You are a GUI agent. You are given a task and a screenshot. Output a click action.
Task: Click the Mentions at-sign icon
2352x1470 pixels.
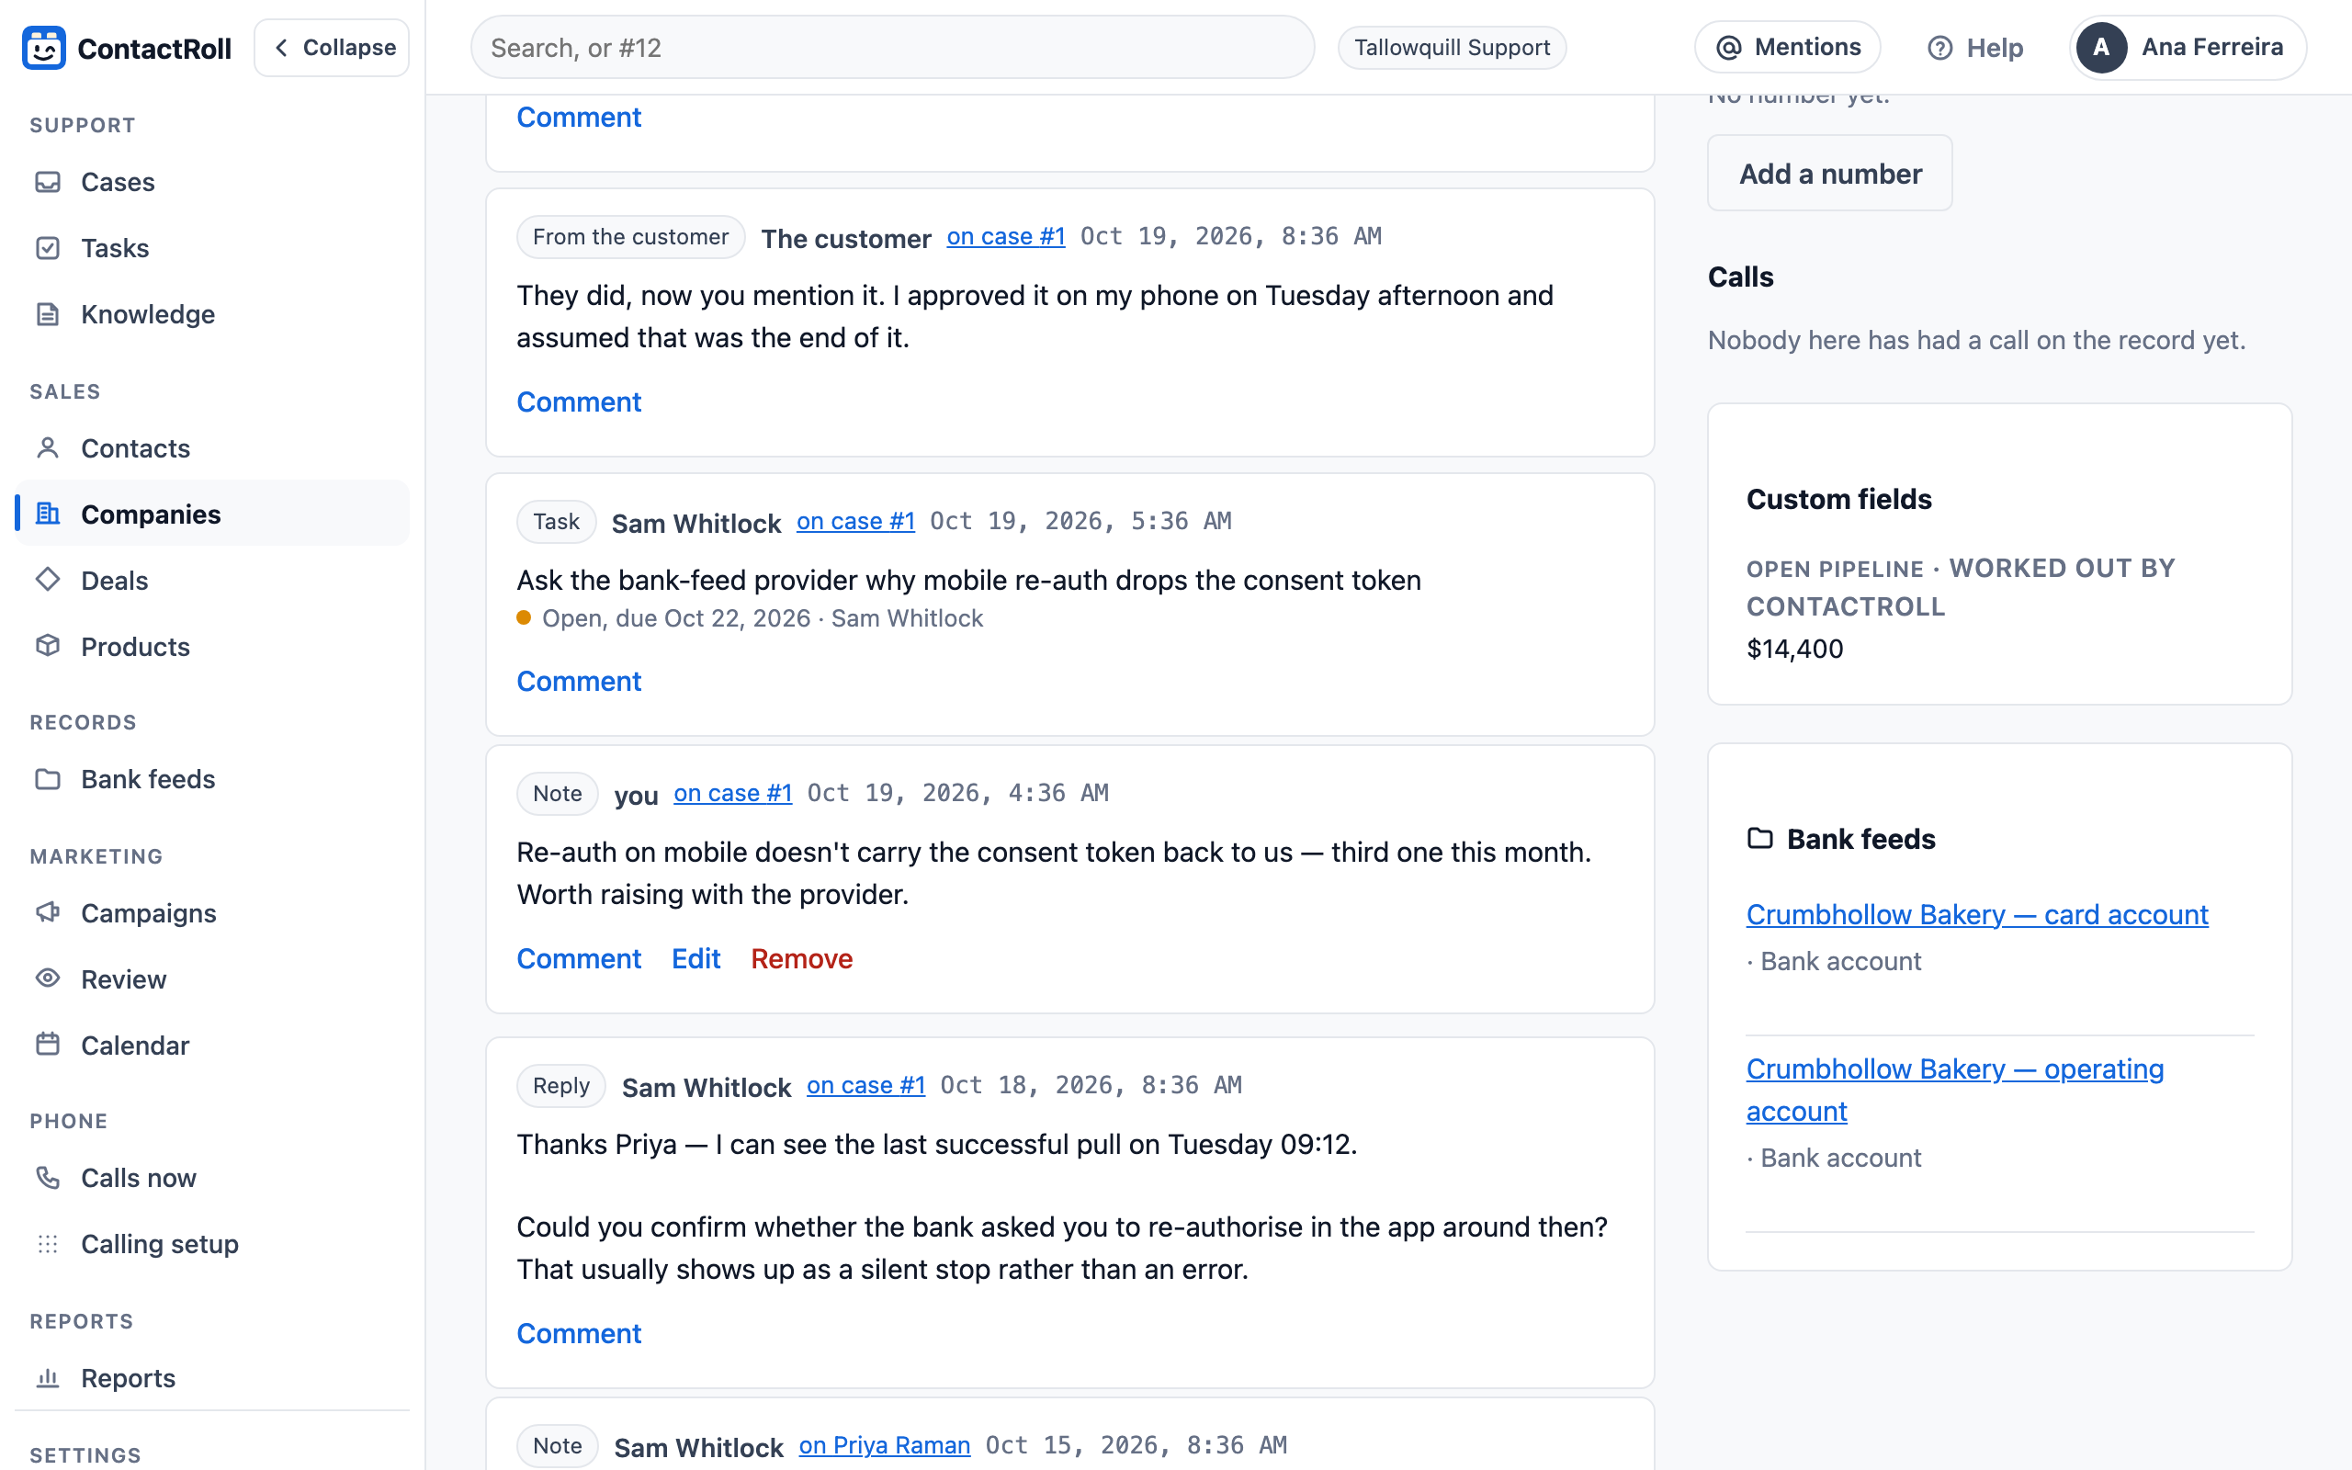click(1729, 48)
